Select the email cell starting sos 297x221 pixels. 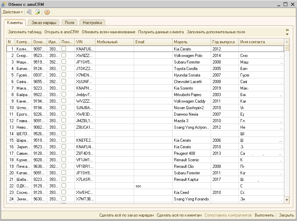pos(153,186)
